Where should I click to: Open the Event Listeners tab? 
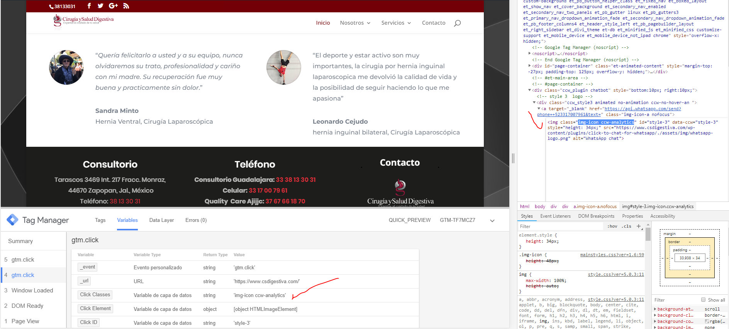[555, 216]
